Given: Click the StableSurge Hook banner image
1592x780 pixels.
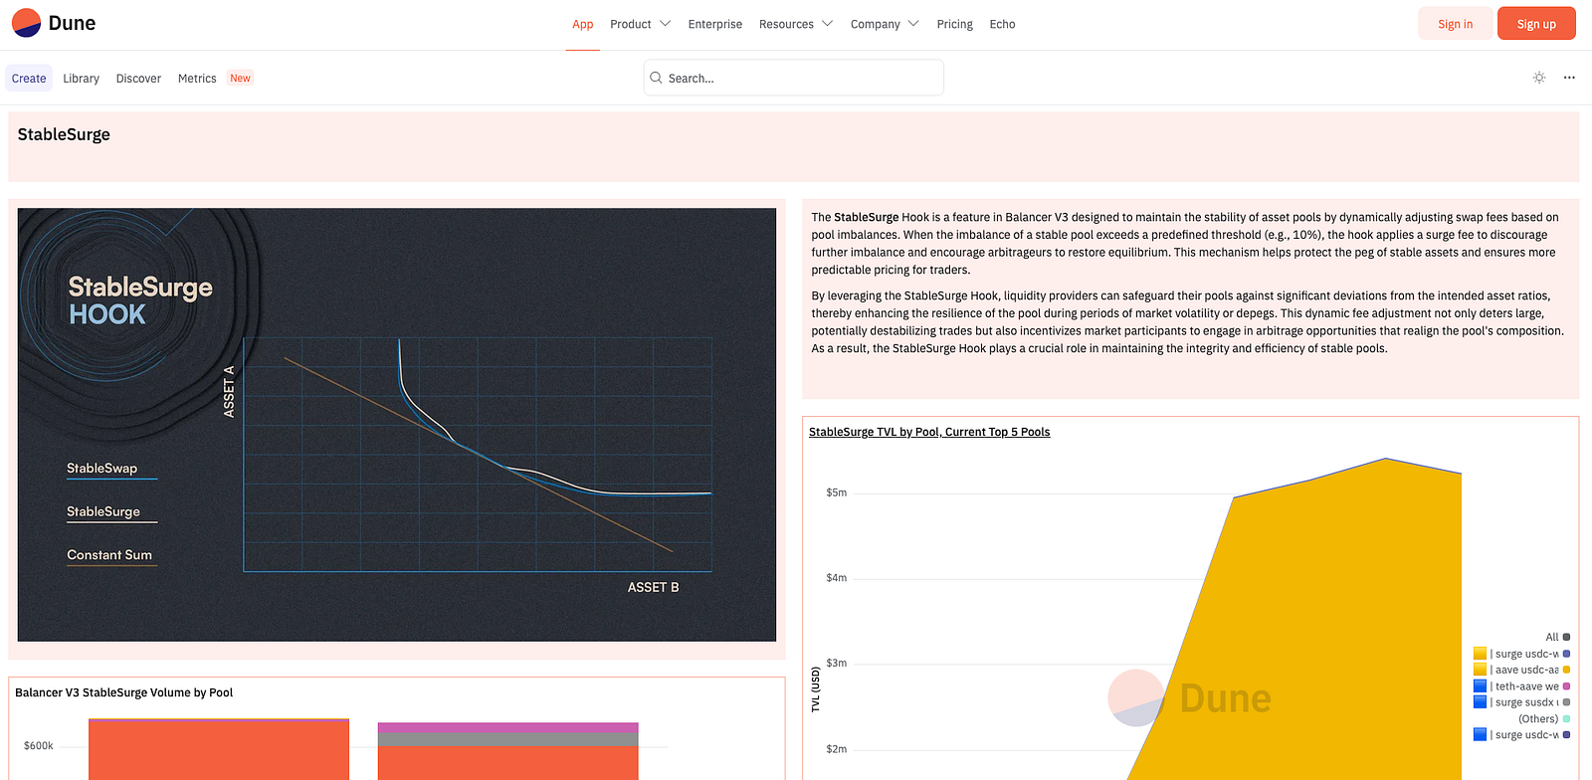Looking at the screenshot, I should [x=397, y=425].
